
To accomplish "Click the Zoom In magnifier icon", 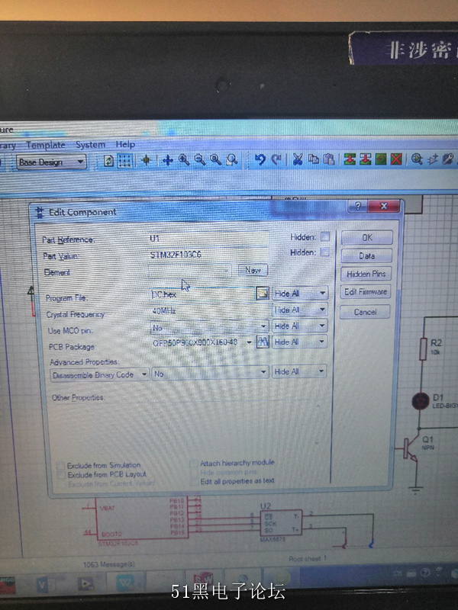I will (183, 159).
